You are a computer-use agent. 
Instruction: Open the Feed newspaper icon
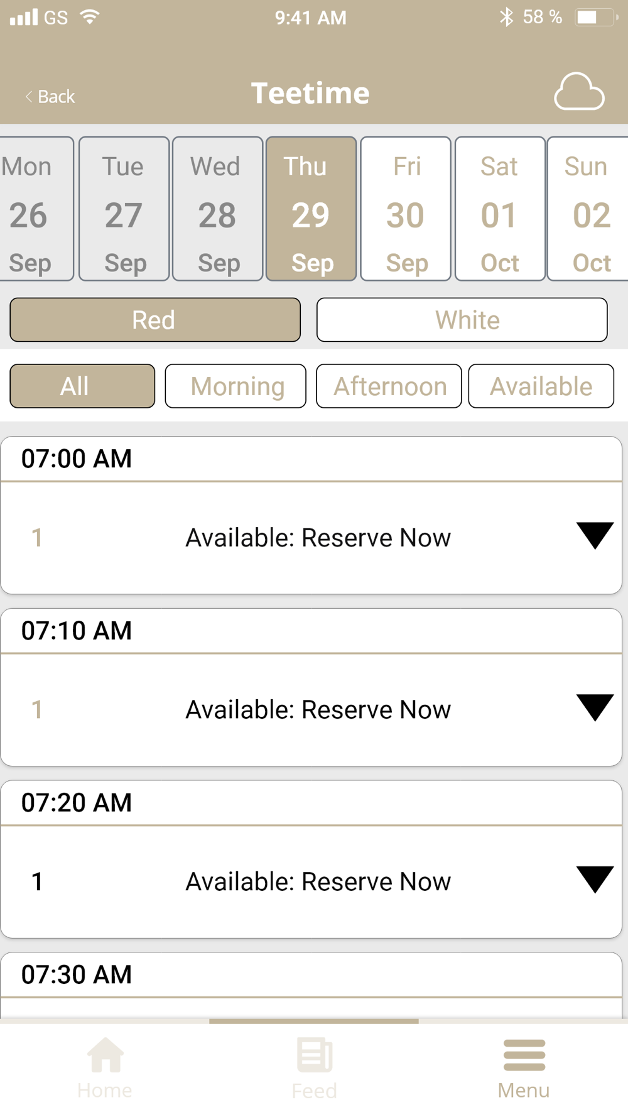pyautogui.click(x=315, y=1055)
